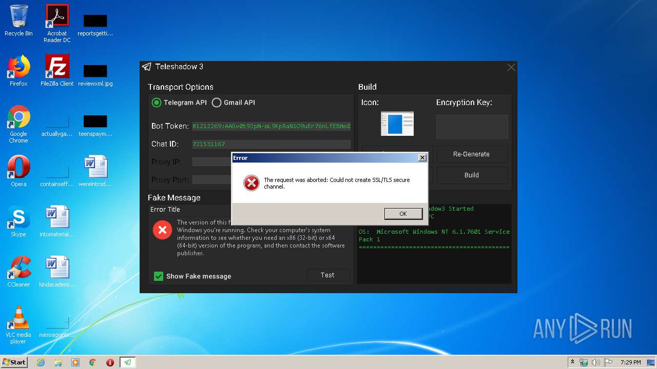Click Opera icon in taskbar
Viewport: 657px width, 369px height.
coord(110,362)
